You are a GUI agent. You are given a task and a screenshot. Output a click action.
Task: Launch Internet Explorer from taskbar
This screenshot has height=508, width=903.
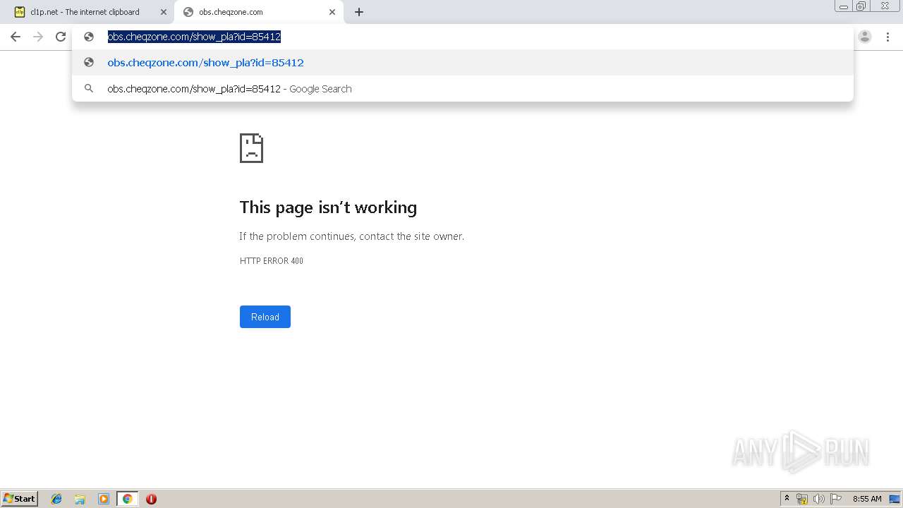point(56,499)
